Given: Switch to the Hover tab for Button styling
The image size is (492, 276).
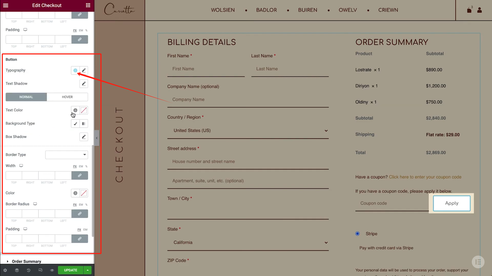Looking at the screenshot, I should click(67, 97).
